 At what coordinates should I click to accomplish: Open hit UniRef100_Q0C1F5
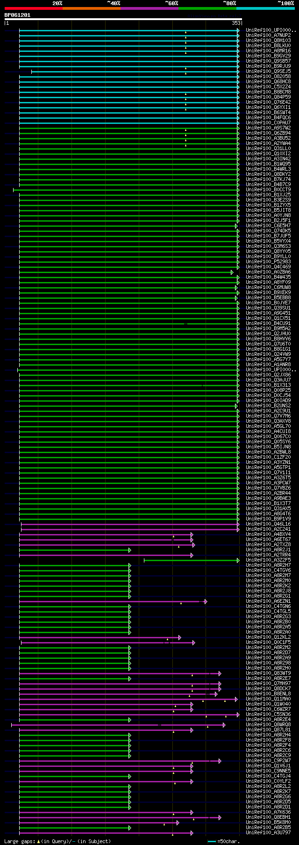point(268,642)
